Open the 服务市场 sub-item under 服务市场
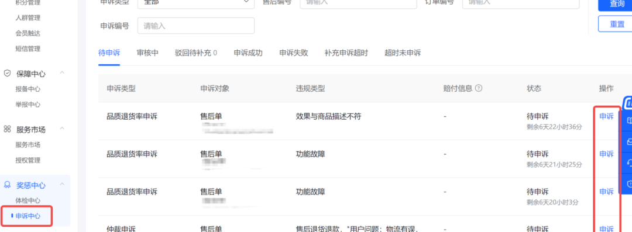The height and width of the screenshot is (232, 632). [x=28, y=144]
